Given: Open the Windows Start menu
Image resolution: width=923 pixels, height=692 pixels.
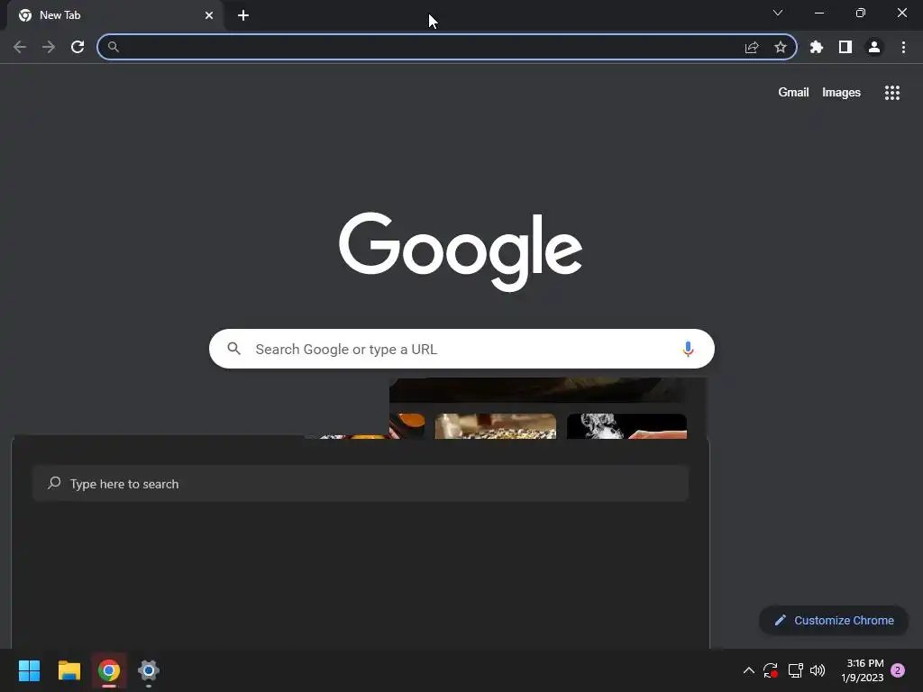Looking at the screenshot, I should click(x=29, y=670).
